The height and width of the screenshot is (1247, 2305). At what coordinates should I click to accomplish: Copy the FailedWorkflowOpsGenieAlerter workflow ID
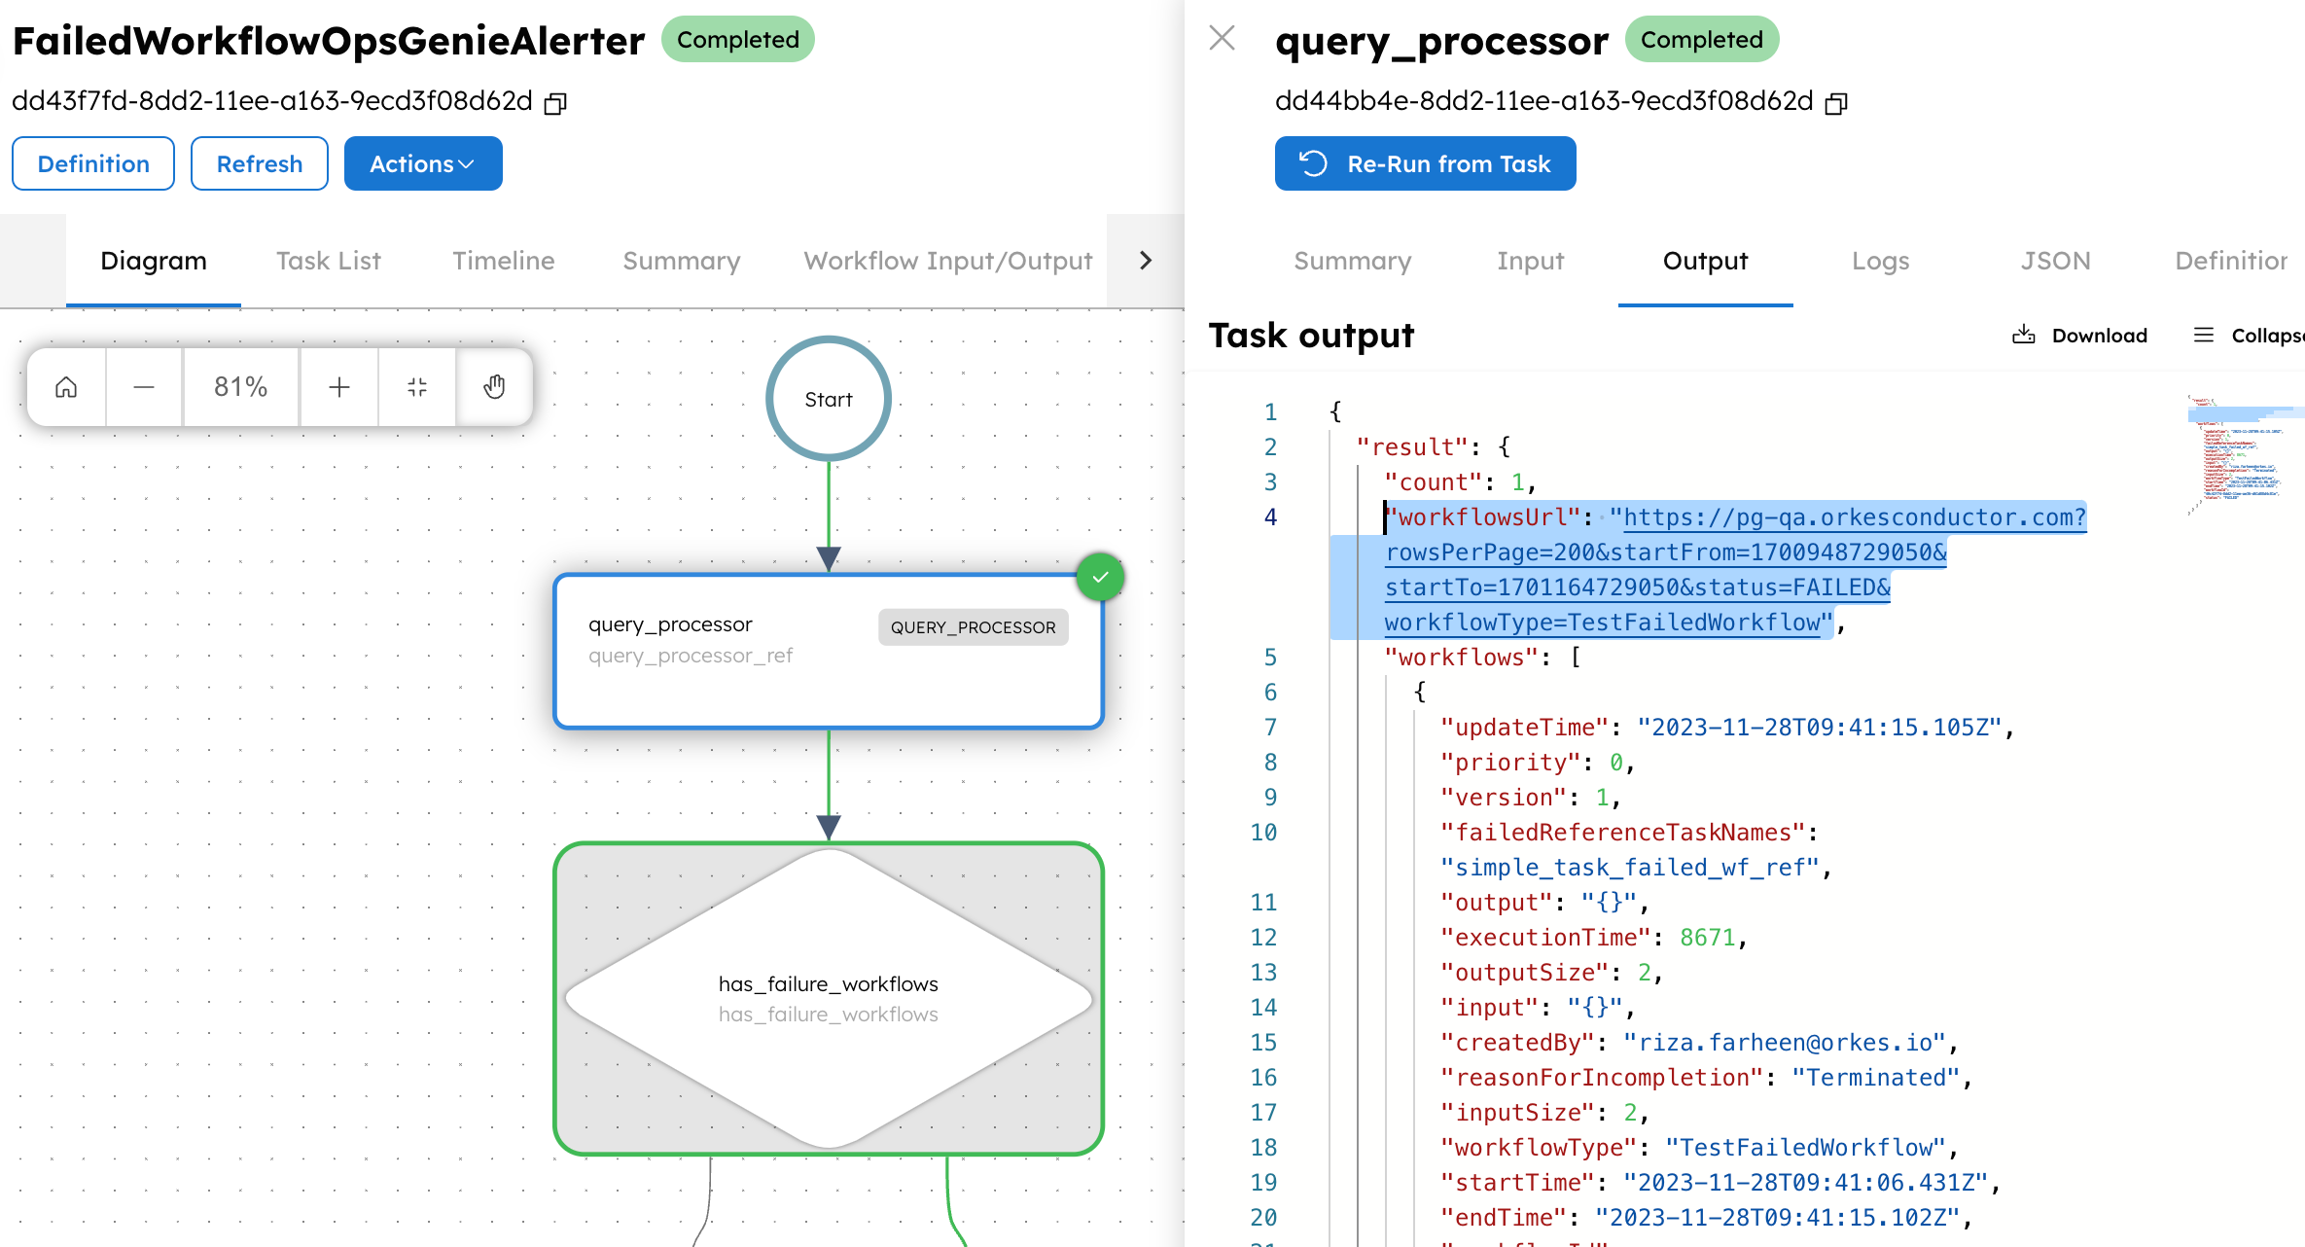click(554, 102)
